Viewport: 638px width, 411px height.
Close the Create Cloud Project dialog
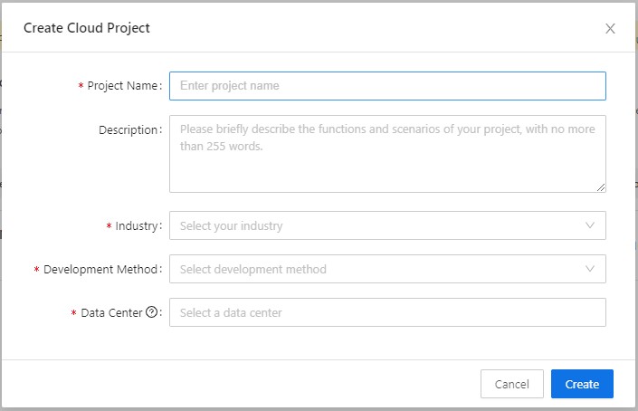pos(610,28)
